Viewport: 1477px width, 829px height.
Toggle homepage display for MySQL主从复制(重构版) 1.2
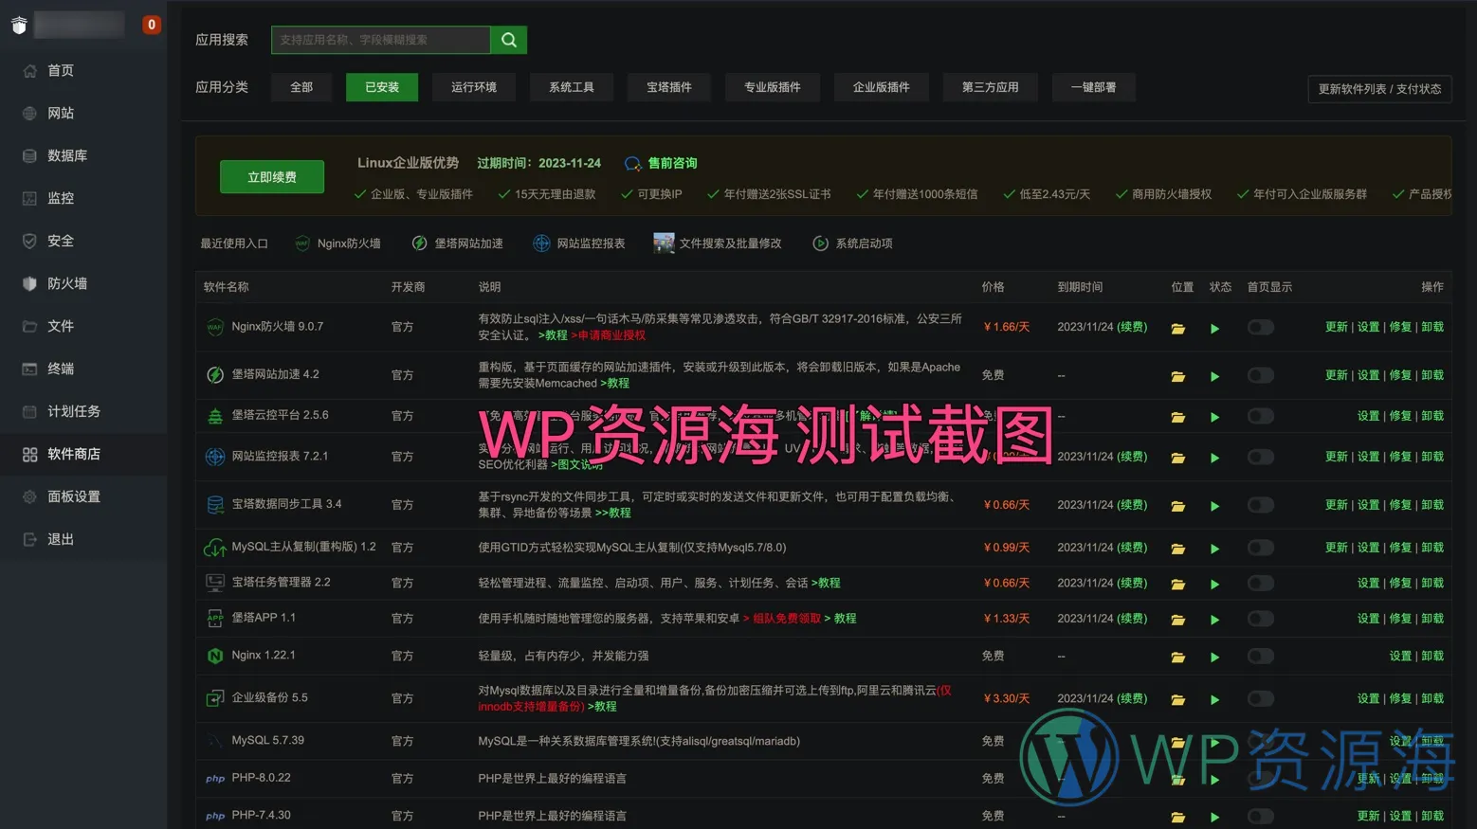pos(1260,548)
